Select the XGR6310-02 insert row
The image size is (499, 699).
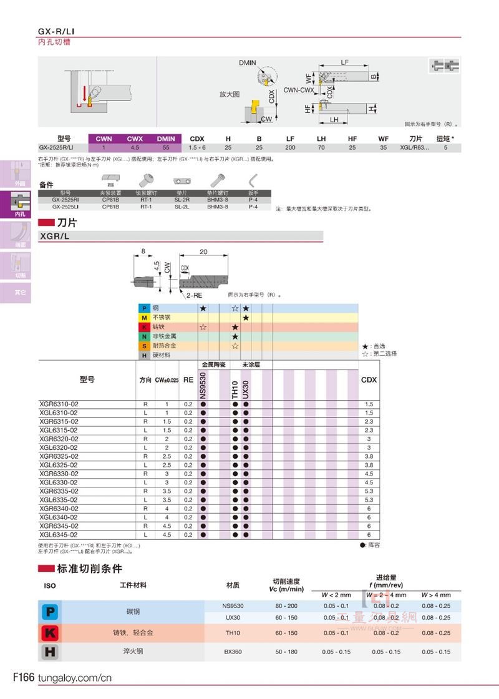point(209,404)
